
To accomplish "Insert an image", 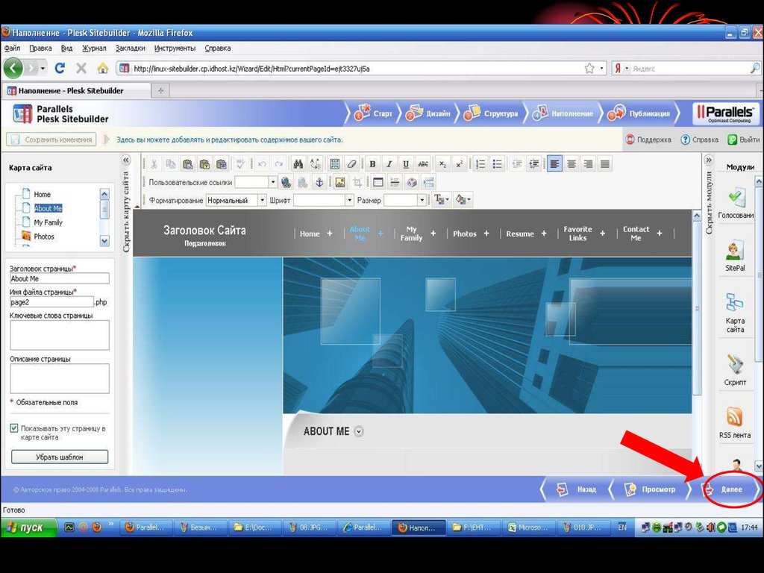I will [x=340, y=182].
